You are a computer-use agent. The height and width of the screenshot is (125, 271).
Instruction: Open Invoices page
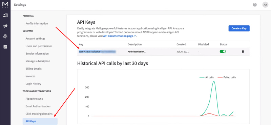click(x=30, y=76)
